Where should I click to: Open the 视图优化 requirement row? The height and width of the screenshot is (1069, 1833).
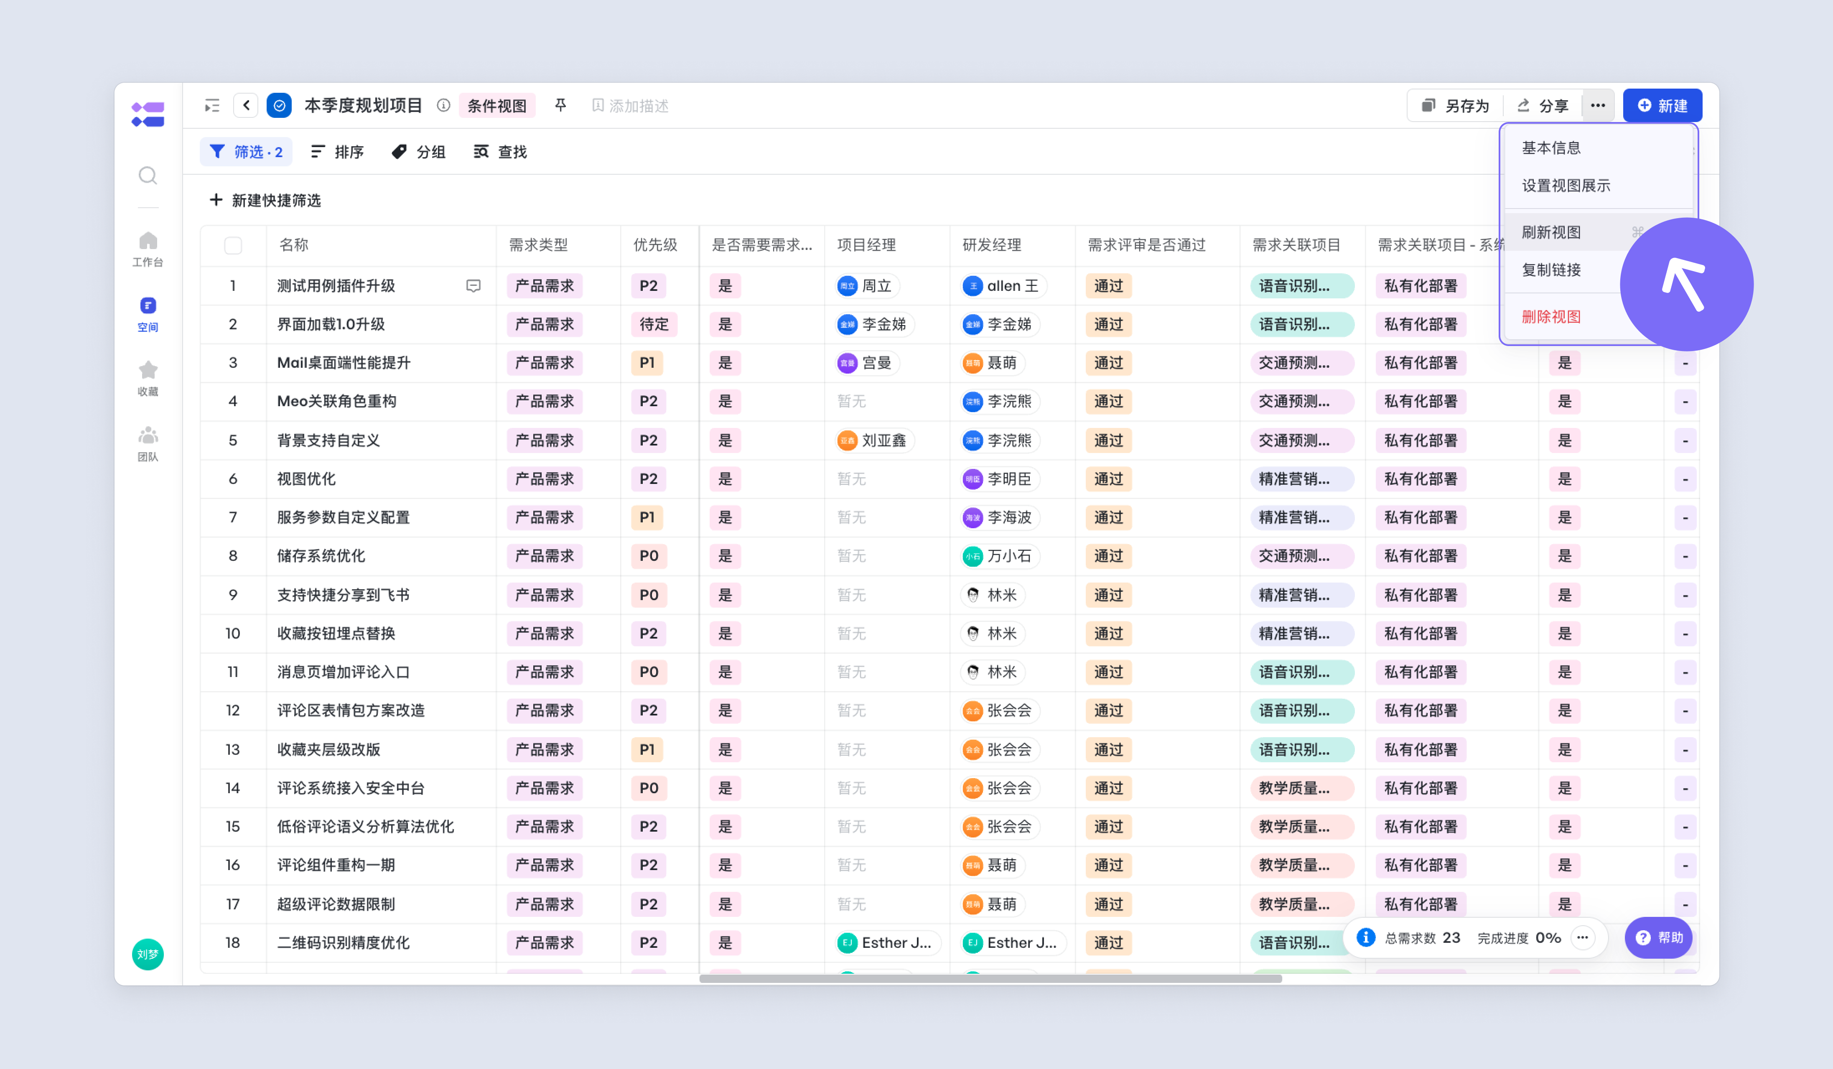pos(306,479)
